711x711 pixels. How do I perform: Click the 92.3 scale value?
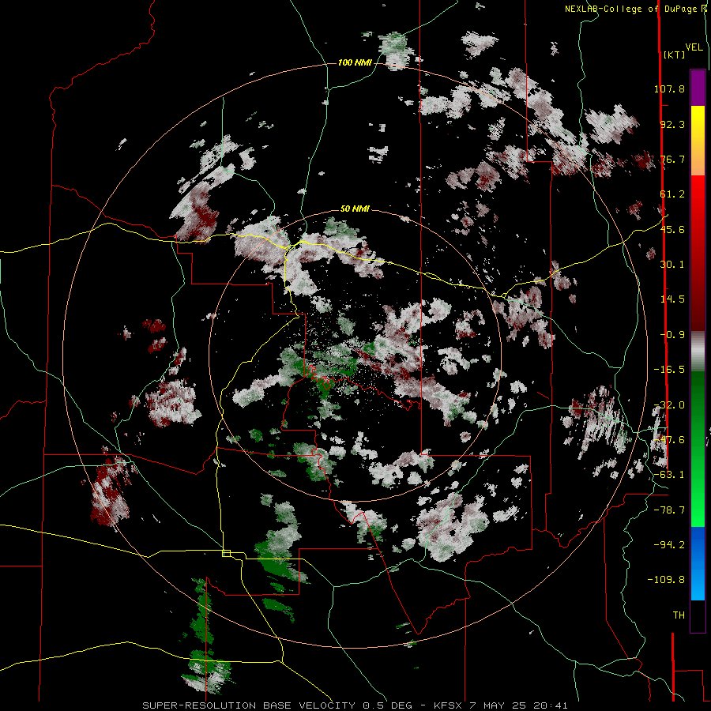pyautogui.click(x=672, y=124)
